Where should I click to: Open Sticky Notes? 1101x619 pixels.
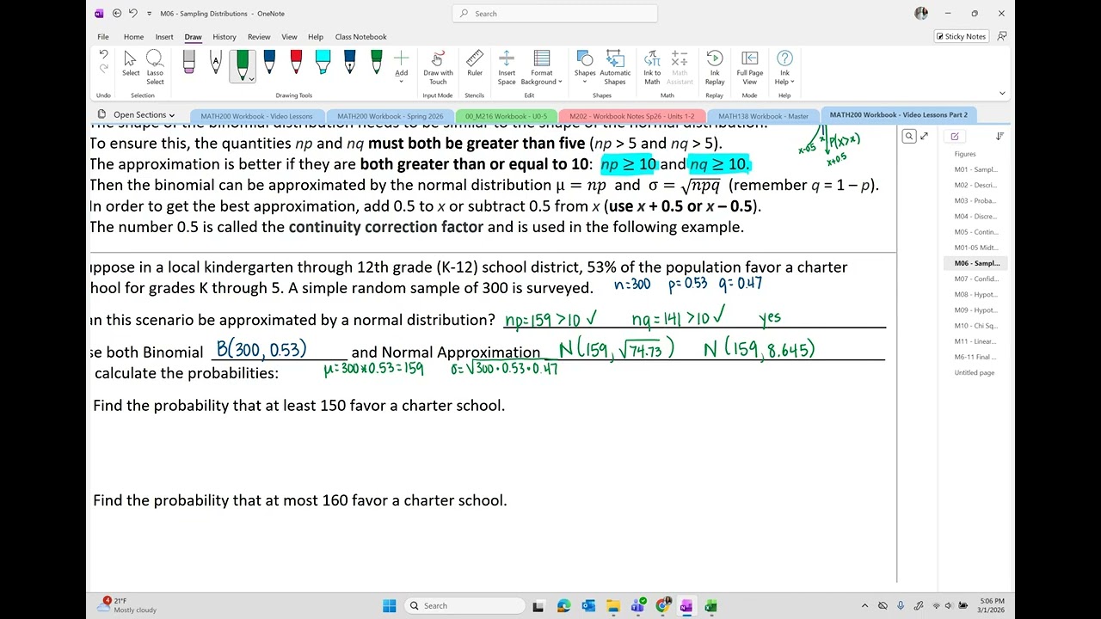tap(961, 36)
